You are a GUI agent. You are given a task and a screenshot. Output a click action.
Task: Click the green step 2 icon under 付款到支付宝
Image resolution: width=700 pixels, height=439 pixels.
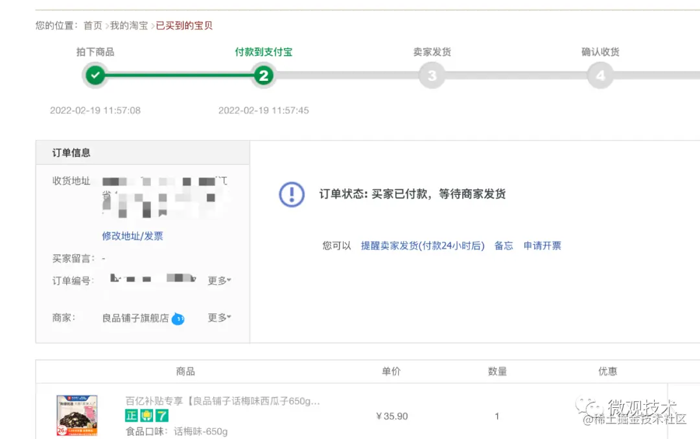click(x=263, y=75)
